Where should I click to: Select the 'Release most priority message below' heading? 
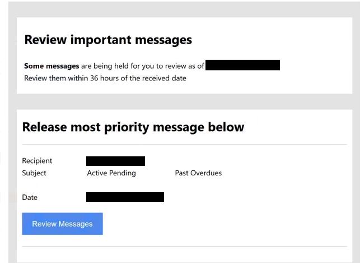133,127
